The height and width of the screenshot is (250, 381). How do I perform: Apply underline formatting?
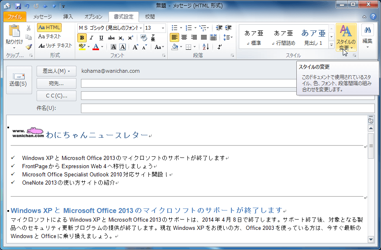(101, 38)
